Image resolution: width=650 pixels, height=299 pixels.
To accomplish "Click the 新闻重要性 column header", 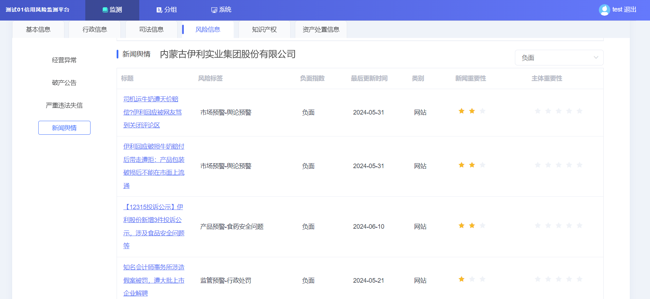I will coord(471,79).
